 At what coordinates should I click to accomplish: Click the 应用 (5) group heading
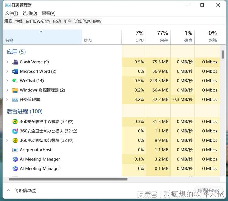pos(16,52)
